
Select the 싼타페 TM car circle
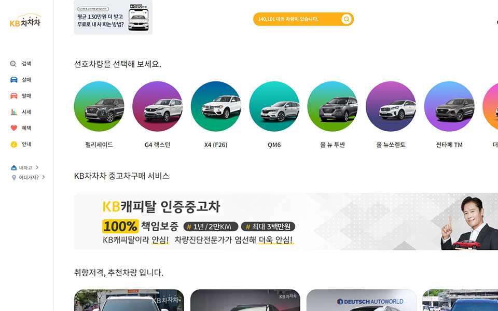(x=449, y=106)
